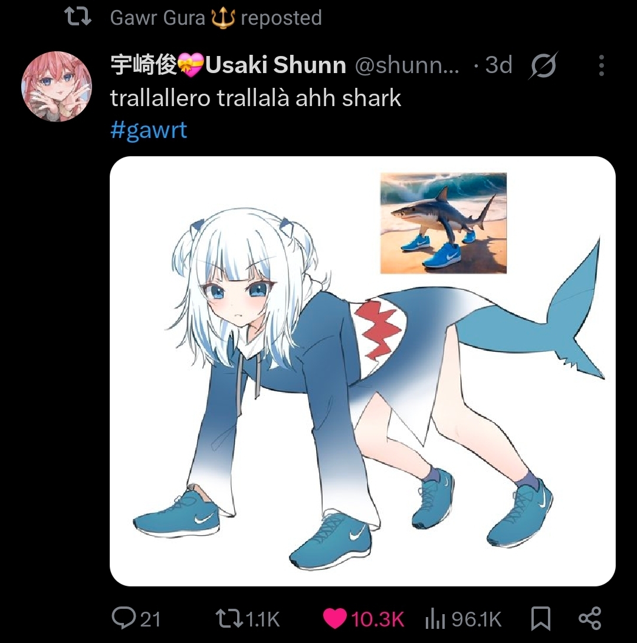
Task: Click the tweet text trallallero trallalà
Action: pyautogui.click(x=255, y=98)
